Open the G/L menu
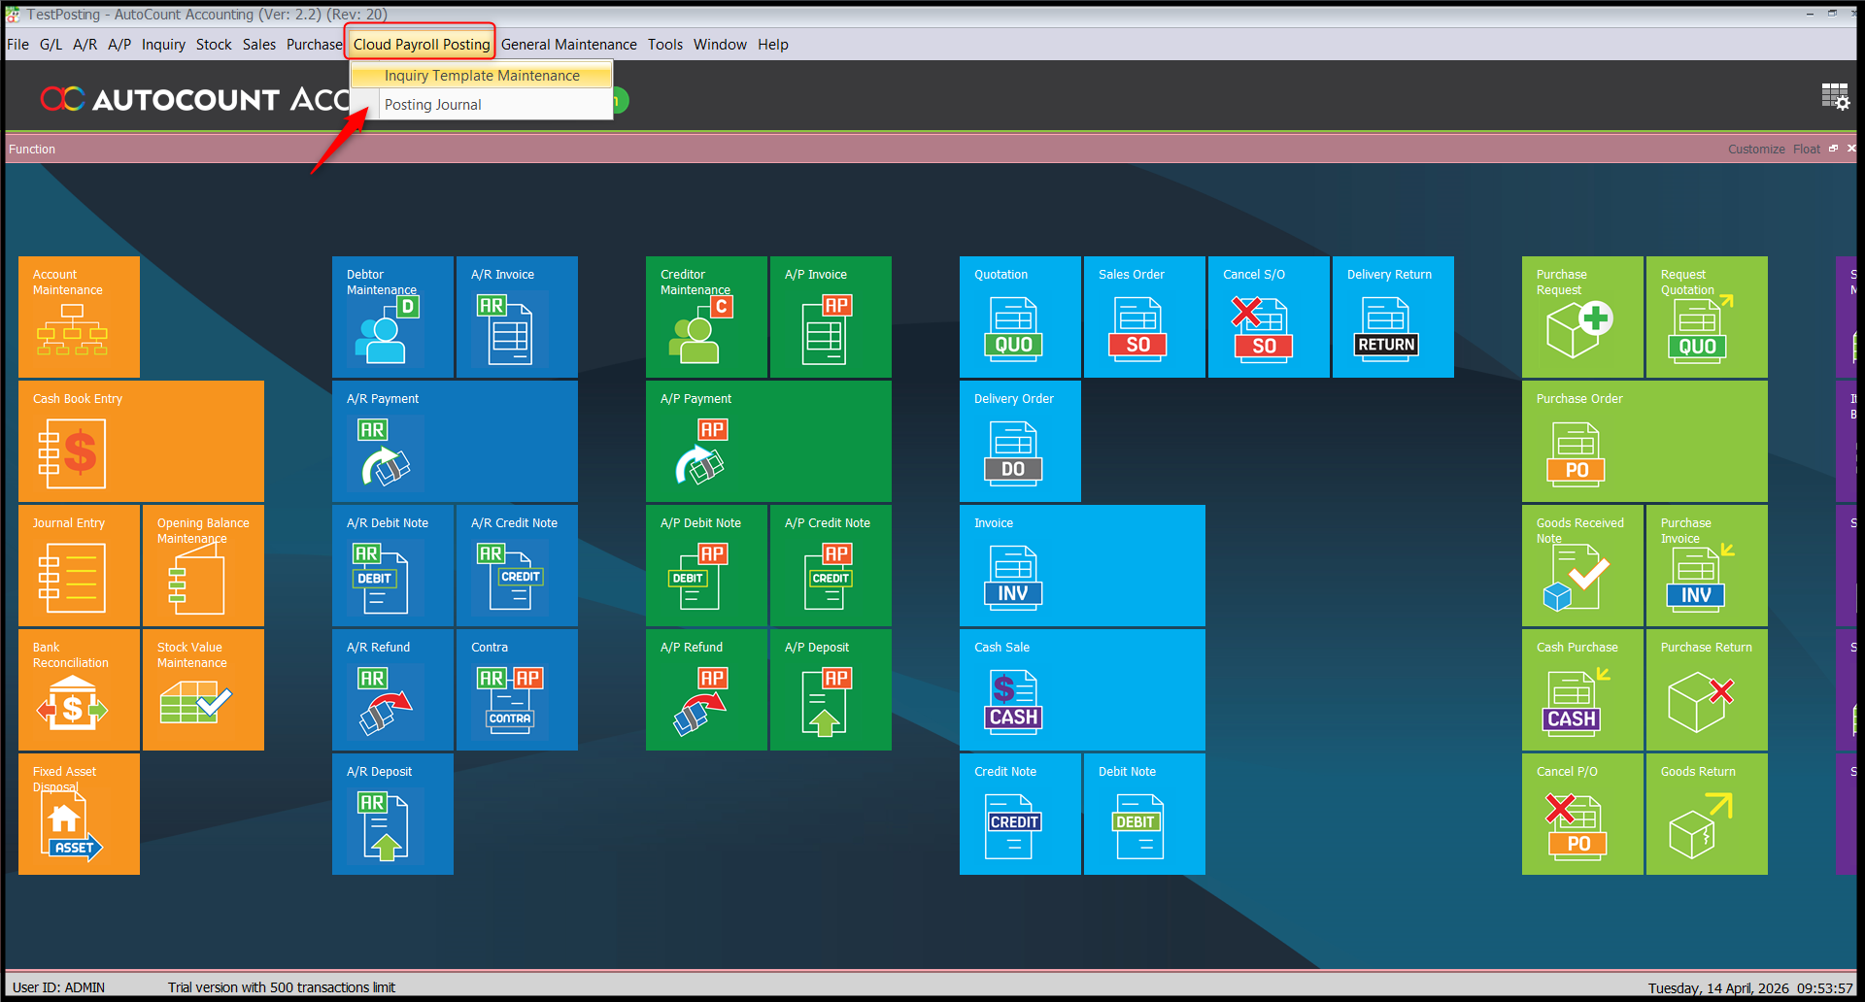The height and width of the screenshot is (1002, 1865). click(x=51, y=45)
